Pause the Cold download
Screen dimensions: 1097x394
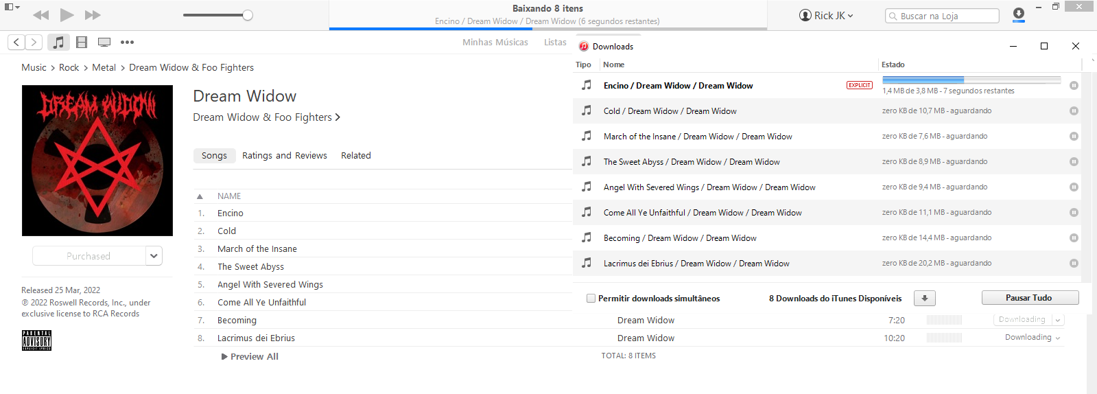[x=1074, y=111]
